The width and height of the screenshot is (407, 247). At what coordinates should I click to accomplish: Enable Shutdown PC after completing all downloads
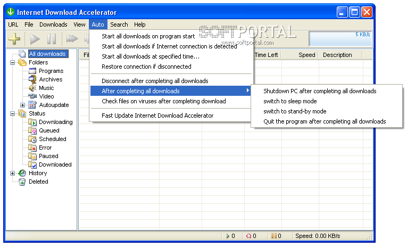tap(327, 91)
